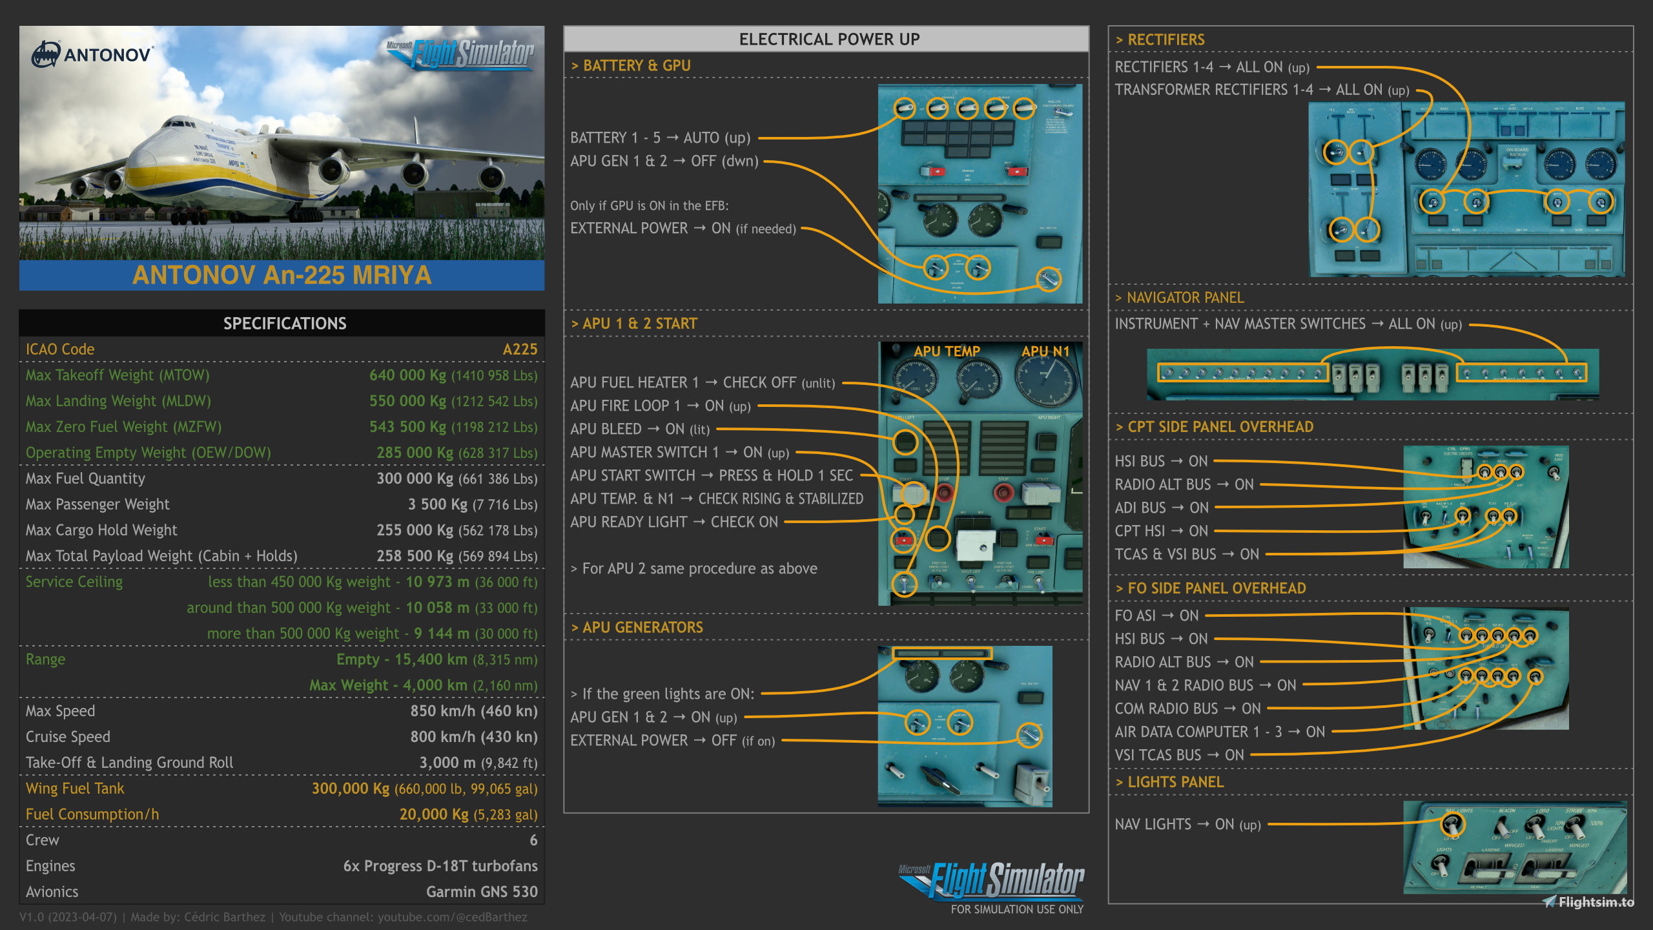Open the rectifiers overhead panel image

pos(1466,189)
